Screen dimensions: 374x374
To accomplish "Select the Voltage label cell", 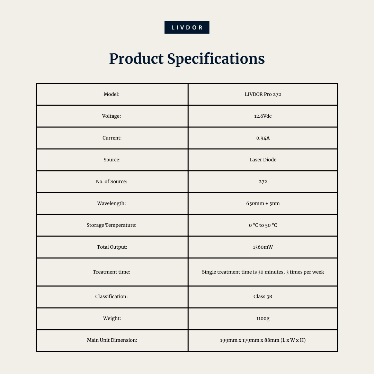I will (112, 116).
